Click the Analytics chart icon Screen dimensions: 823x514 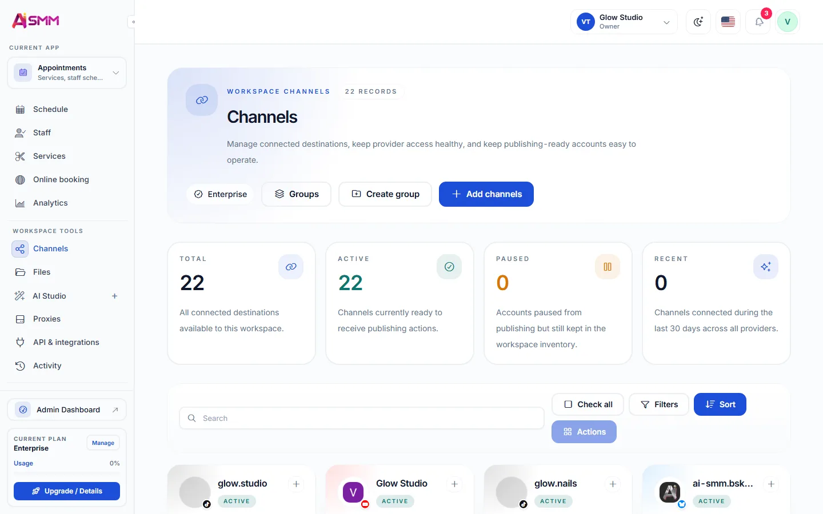coord(20,203)
